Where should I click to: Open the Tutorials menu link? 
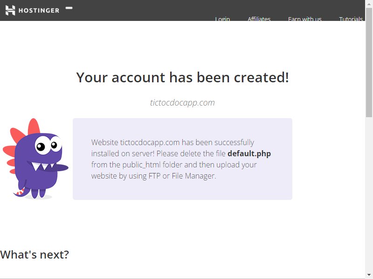coord(351,19)
